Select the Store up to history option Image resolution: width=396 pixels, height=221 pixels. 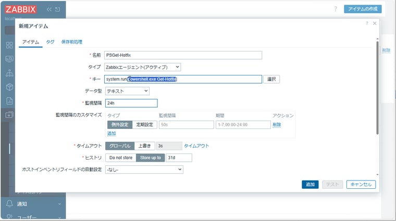(151, 158)
